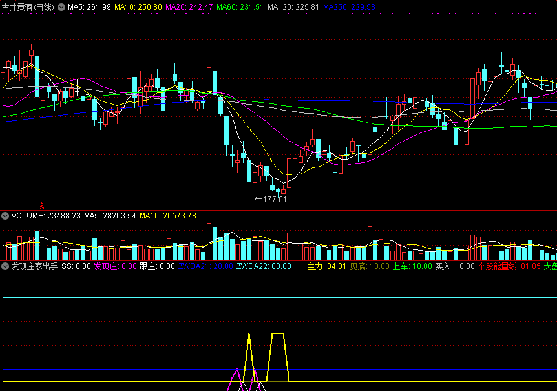The width and height of the screenshot is (557, 391).
Task: Click the 上车: 10.00 value
Action: [x=412, y=266]
